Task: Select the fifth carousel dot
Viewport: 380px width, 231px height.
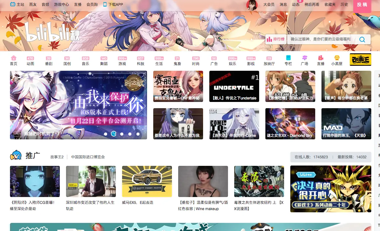Action: 138,134
